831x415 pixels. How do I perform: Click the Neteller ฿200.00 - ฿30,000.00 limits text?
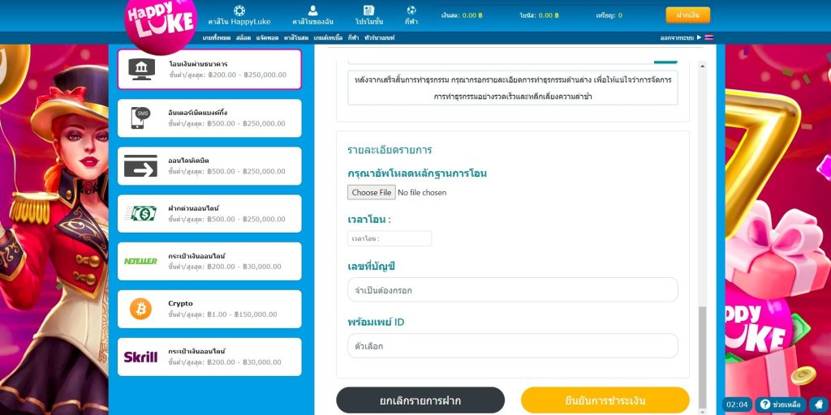225,267
